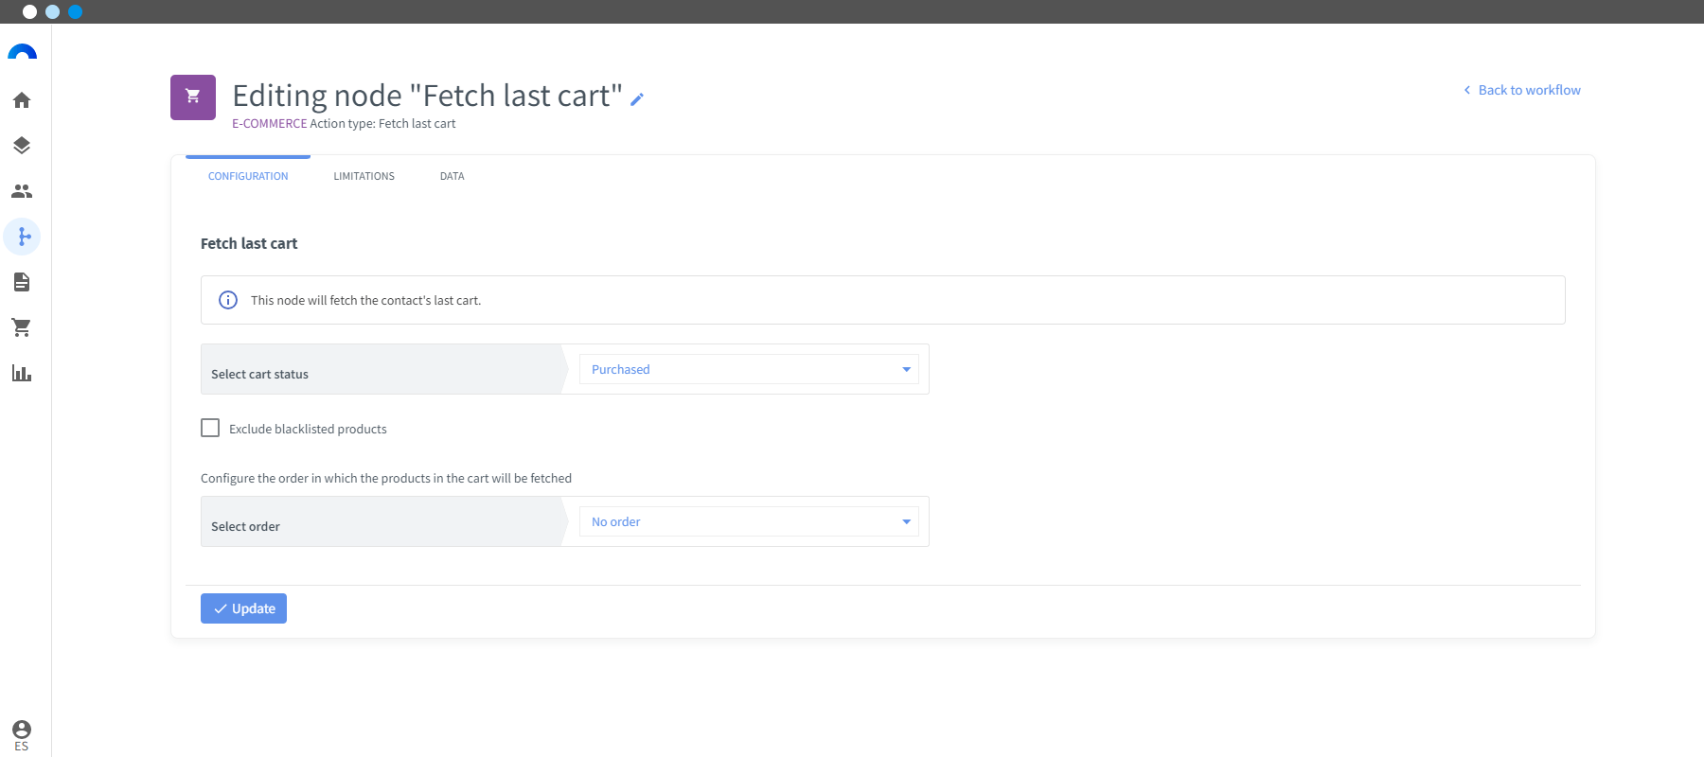Image resolution: width=1704 pixels, height=757 pixels.
Task: Click the 'Fetch last cart' section heading
Action: click(x=249, y=243)
